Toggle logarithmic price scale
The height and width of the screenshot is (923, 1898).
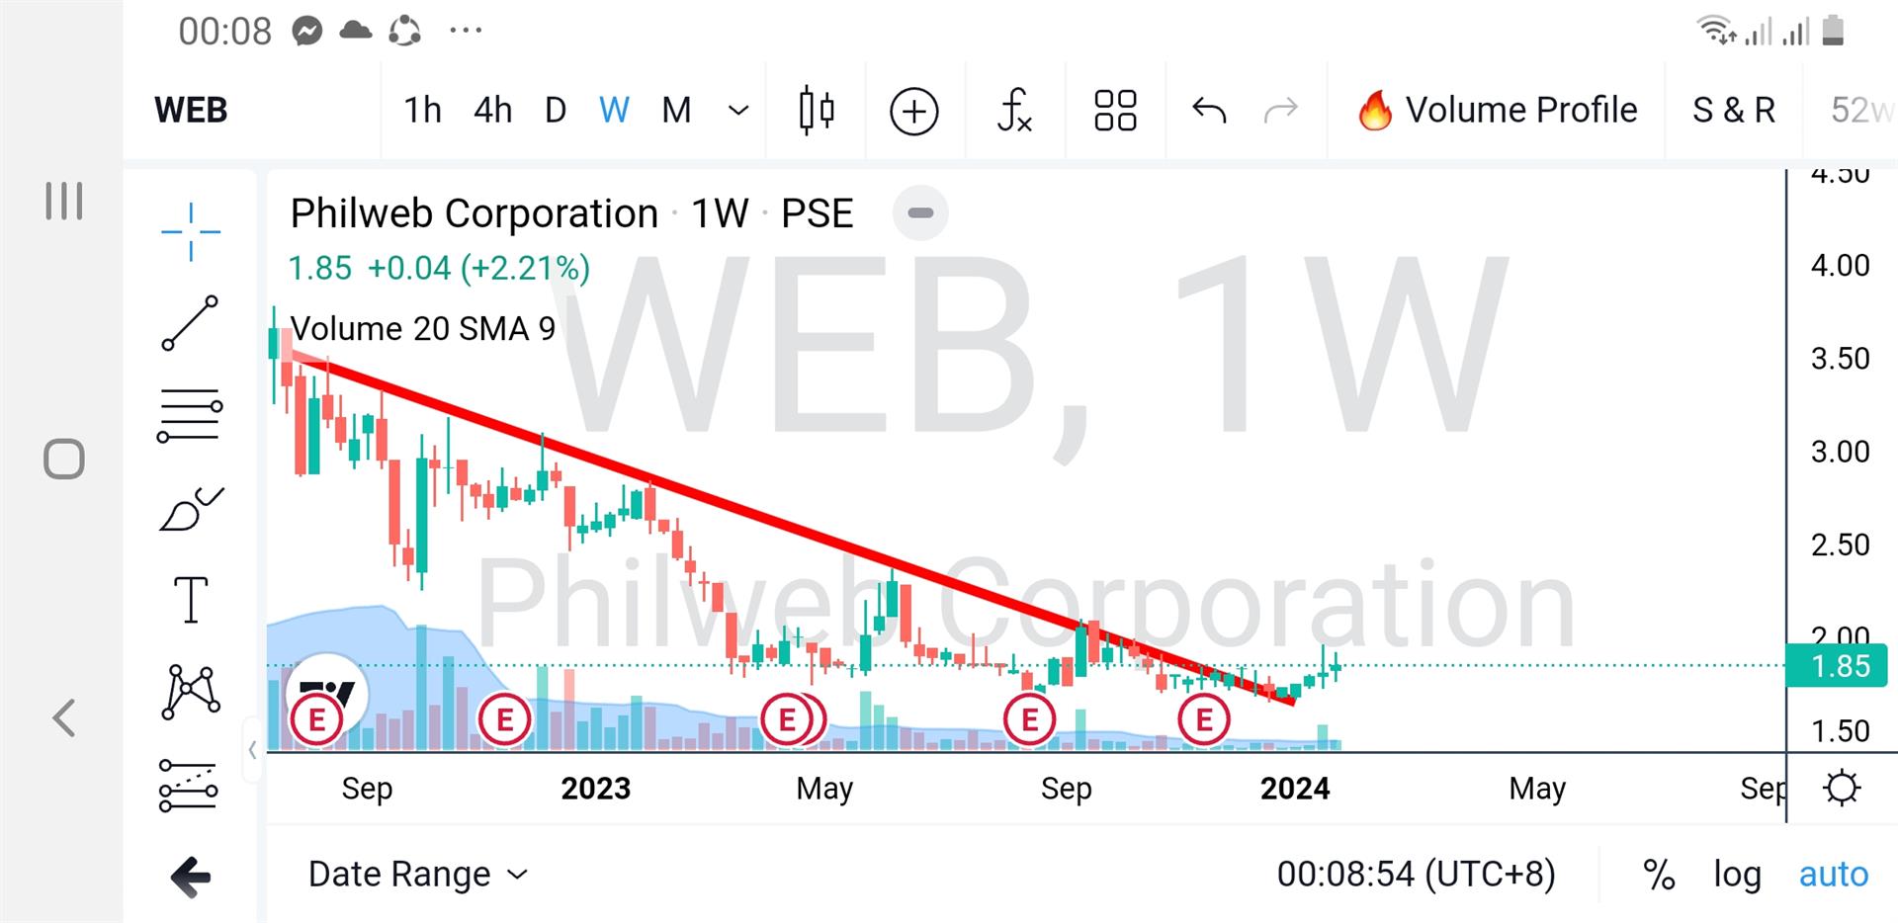coord(1738,874)
